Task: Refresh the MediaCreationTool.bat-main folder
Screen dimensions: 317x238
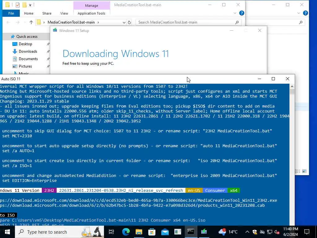Action: tap(129, 22)
